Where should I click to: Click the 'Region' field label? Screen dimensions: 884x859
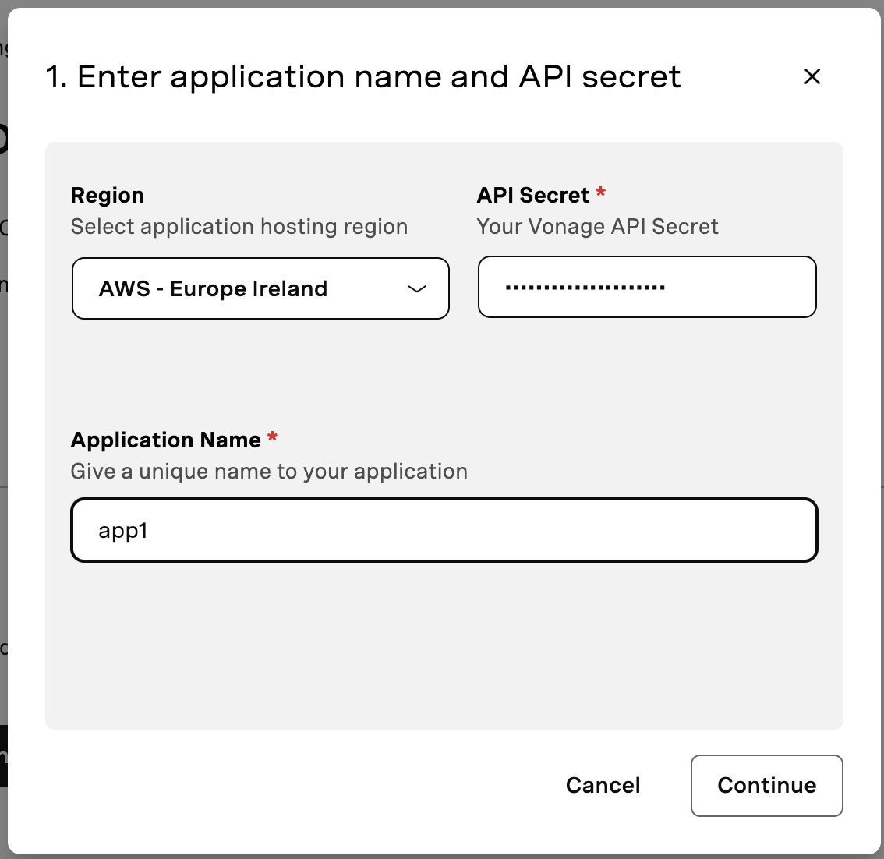click(107, 195)
